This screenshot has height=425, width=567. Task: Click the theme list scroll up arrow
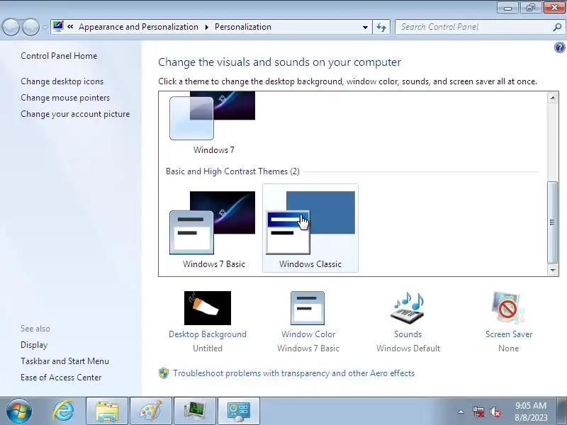tap(553, 98)
